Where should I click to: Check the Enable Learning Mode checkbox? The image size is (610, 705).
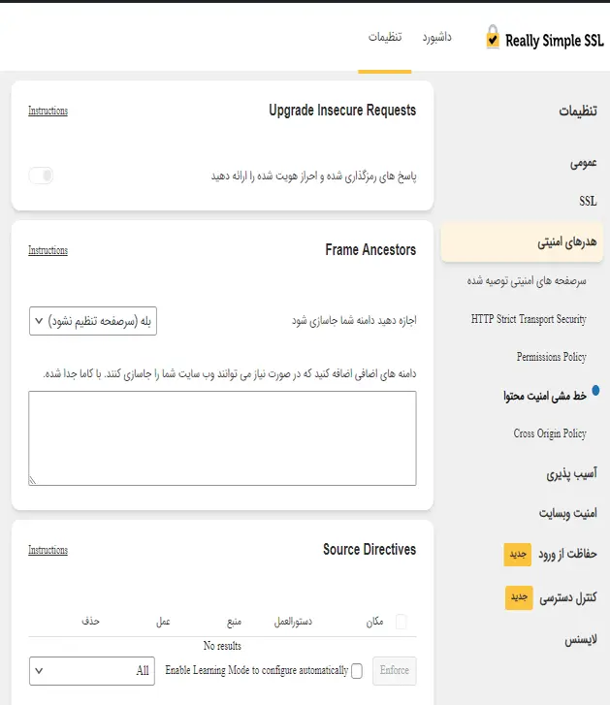(357, 671)
